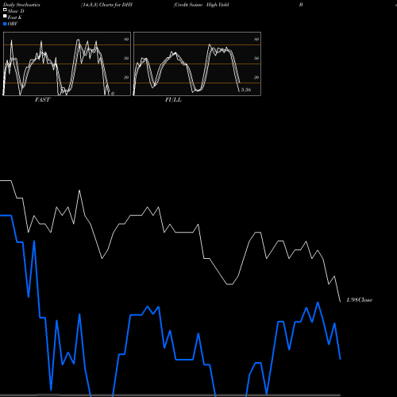The height and width of the screenshot is (397, 397).
Task: Click the 'Credit Suisse High Yield' text
Action: [201, 5]
